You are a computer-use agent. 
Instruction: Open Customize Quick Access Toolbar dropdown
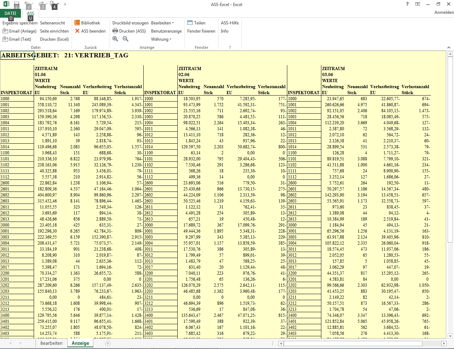click(x=65, y=5)
